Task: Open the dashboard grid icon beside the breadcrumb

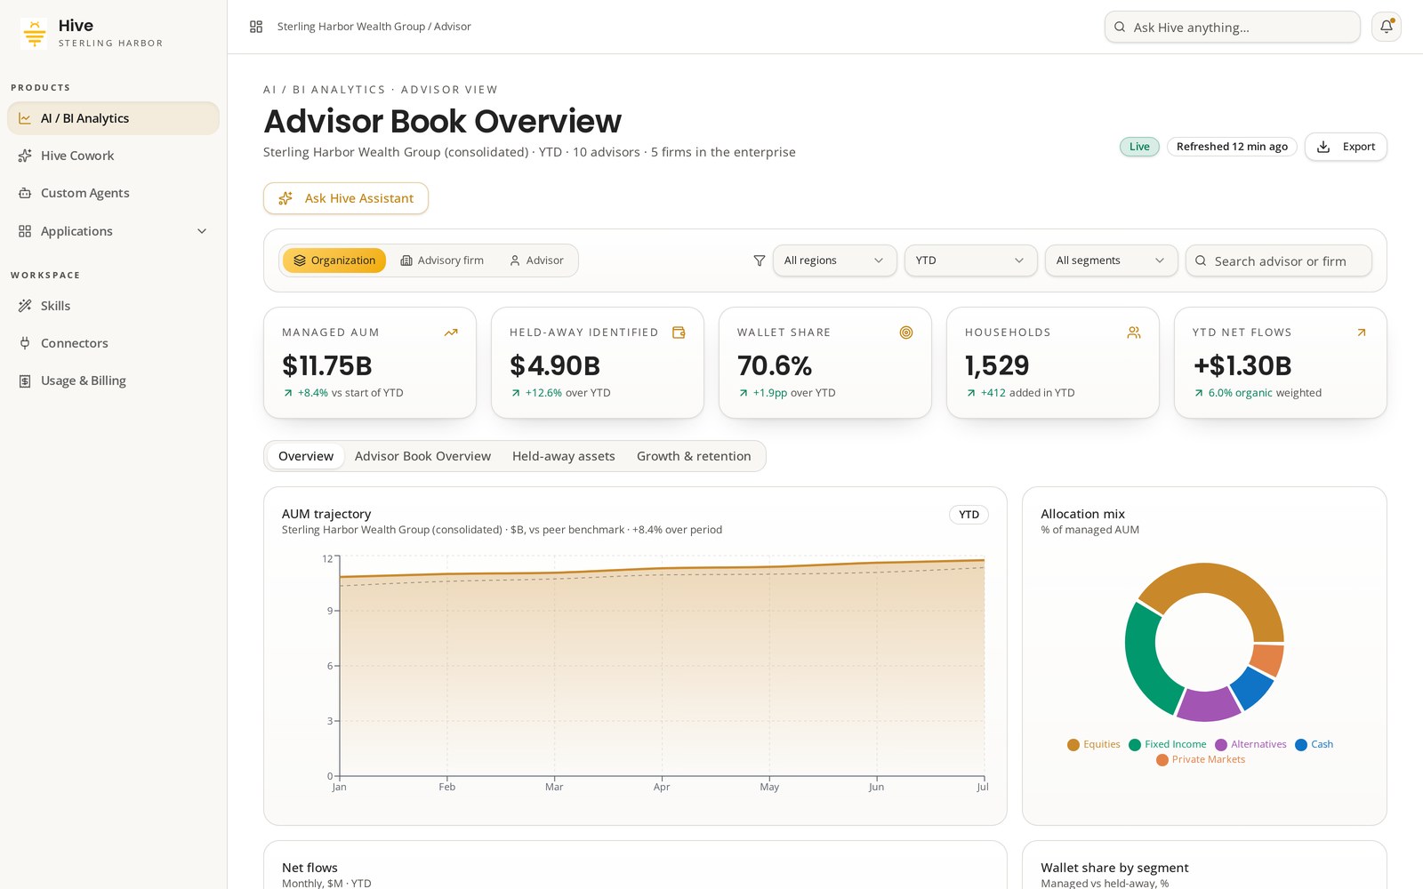Action: pyautogui.click(x=256, y=27)
